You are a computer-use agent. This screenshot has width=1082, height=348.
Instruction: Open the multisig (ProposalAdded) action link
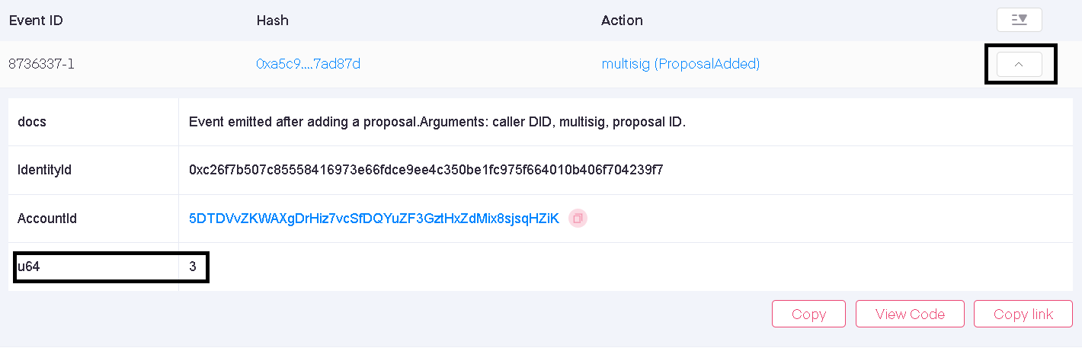tap(680, 64)
